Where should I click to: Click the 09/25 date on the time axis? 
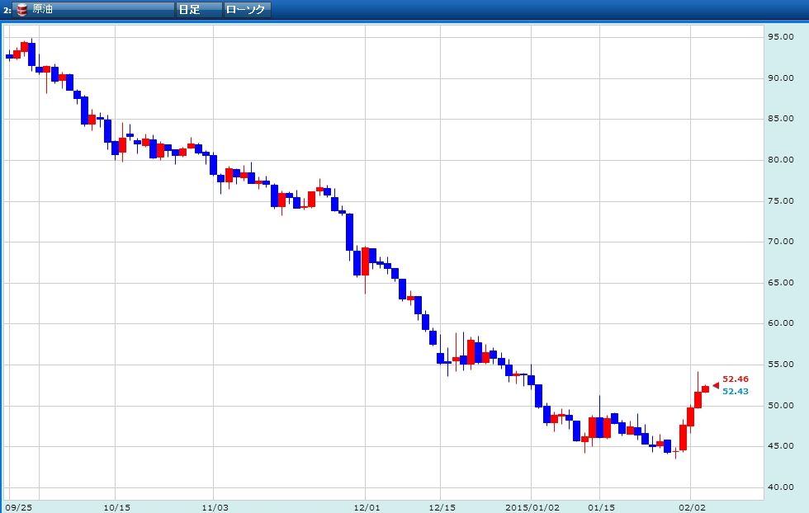click(x=18, y=506)
